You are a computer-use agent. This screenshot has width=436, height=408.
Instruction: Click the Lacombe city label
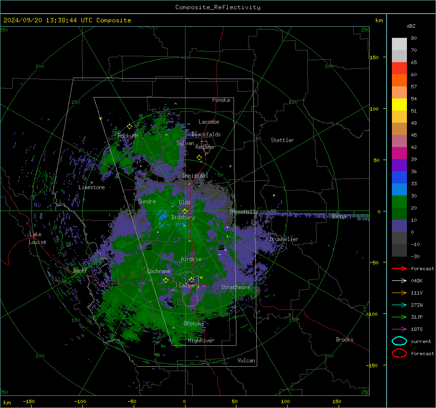coord(209,122)
